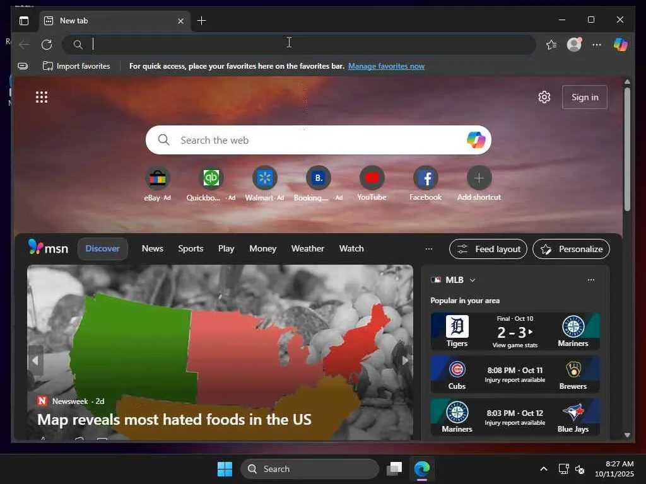Click Copilot icon inside search box
This screenshot has width=646, height=484.
click(x=476, y=140)
